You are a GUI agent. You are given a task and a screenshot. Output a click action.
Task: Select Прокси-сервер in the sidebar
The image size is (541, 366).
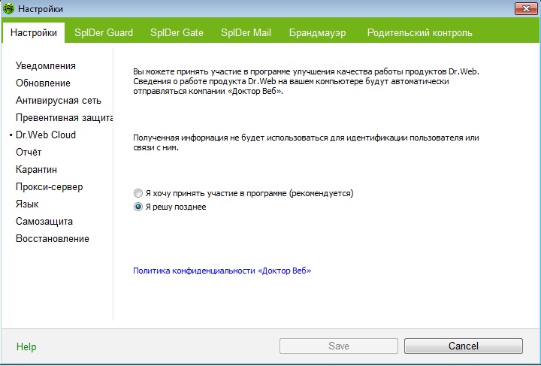(x=50, y=186)
